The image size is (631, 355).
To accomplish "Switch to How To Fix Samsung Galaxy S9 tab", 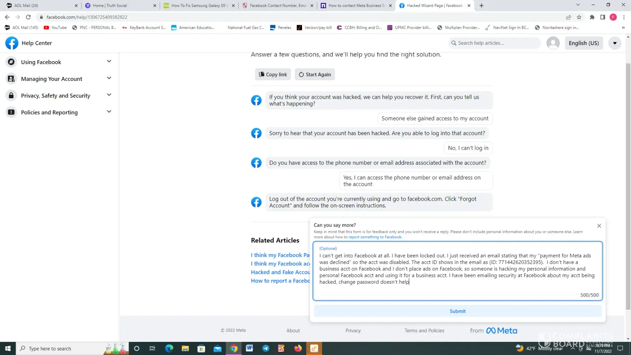I will tap(199, 6).
